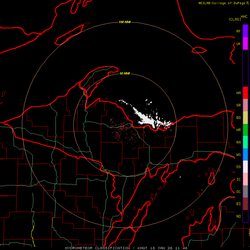Image resolution: width=250 pixels, height=250 pixels.
Task: Pick the RA light-green legend swatch
Action: [245, 142]
